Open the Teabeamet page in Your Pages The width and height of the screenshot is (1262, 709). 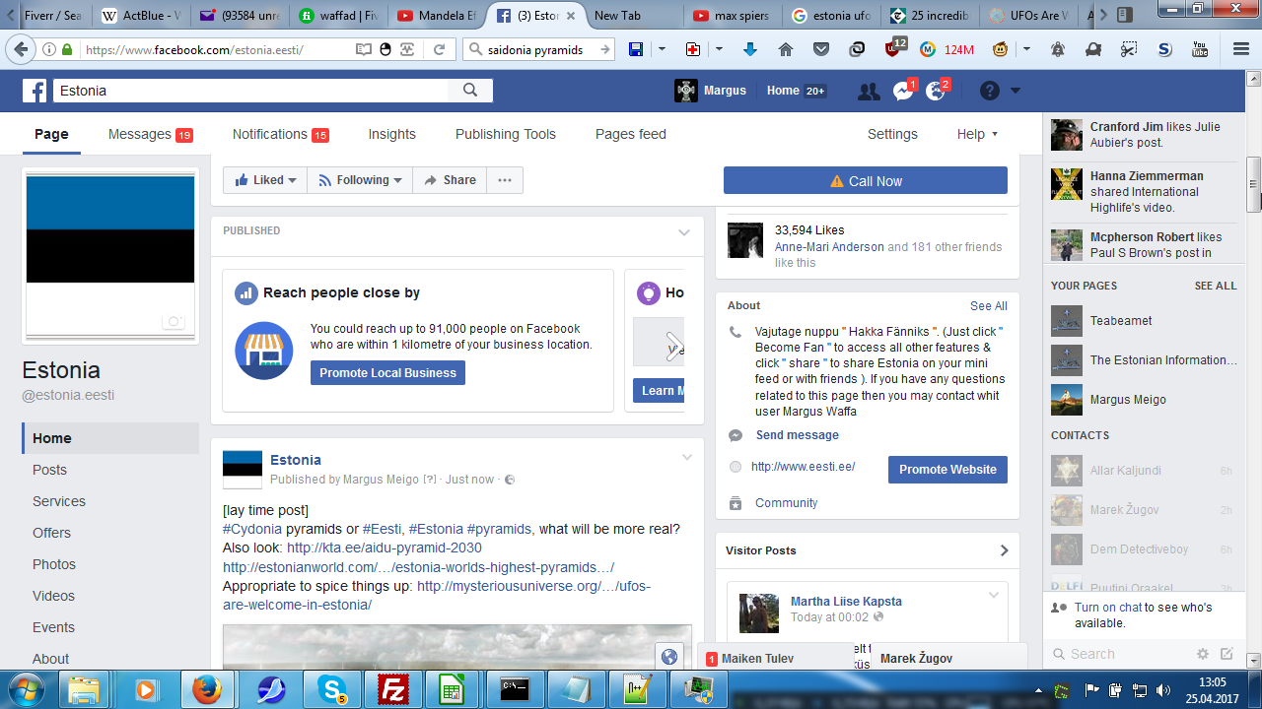click(1144, 321)
